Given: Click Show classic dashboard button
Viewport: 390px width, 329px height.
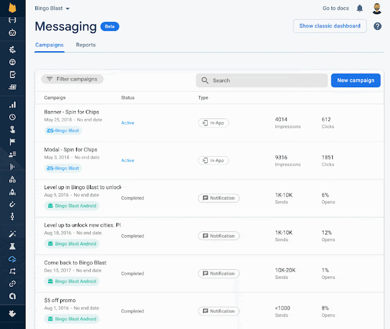Looking at the screenshot, I should point(330,26).
